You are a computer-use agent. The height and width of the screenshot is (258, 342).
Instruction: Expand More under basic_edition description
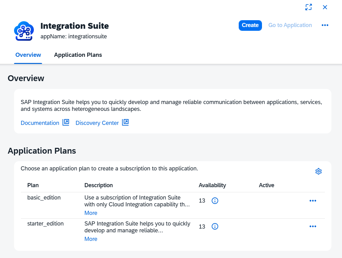click(x=91, y=213)
